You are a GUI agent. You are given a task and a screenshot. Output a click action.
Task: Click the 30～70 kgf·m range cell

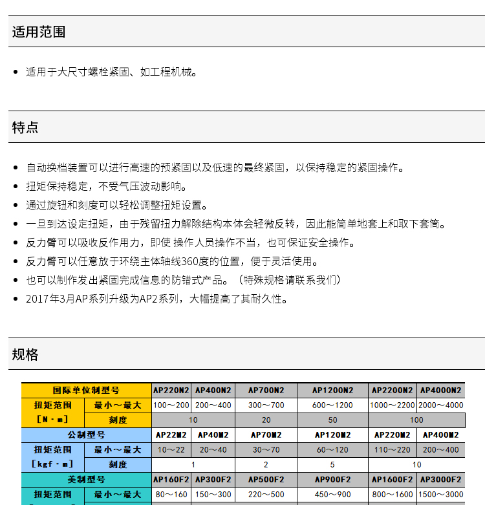(x=266, y=449)
